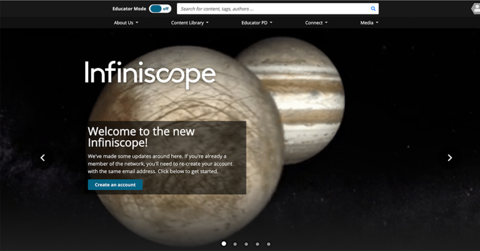The image size is (480, 251).
Task: Advance to next carousel slide
Action: [x=450, y=158]
